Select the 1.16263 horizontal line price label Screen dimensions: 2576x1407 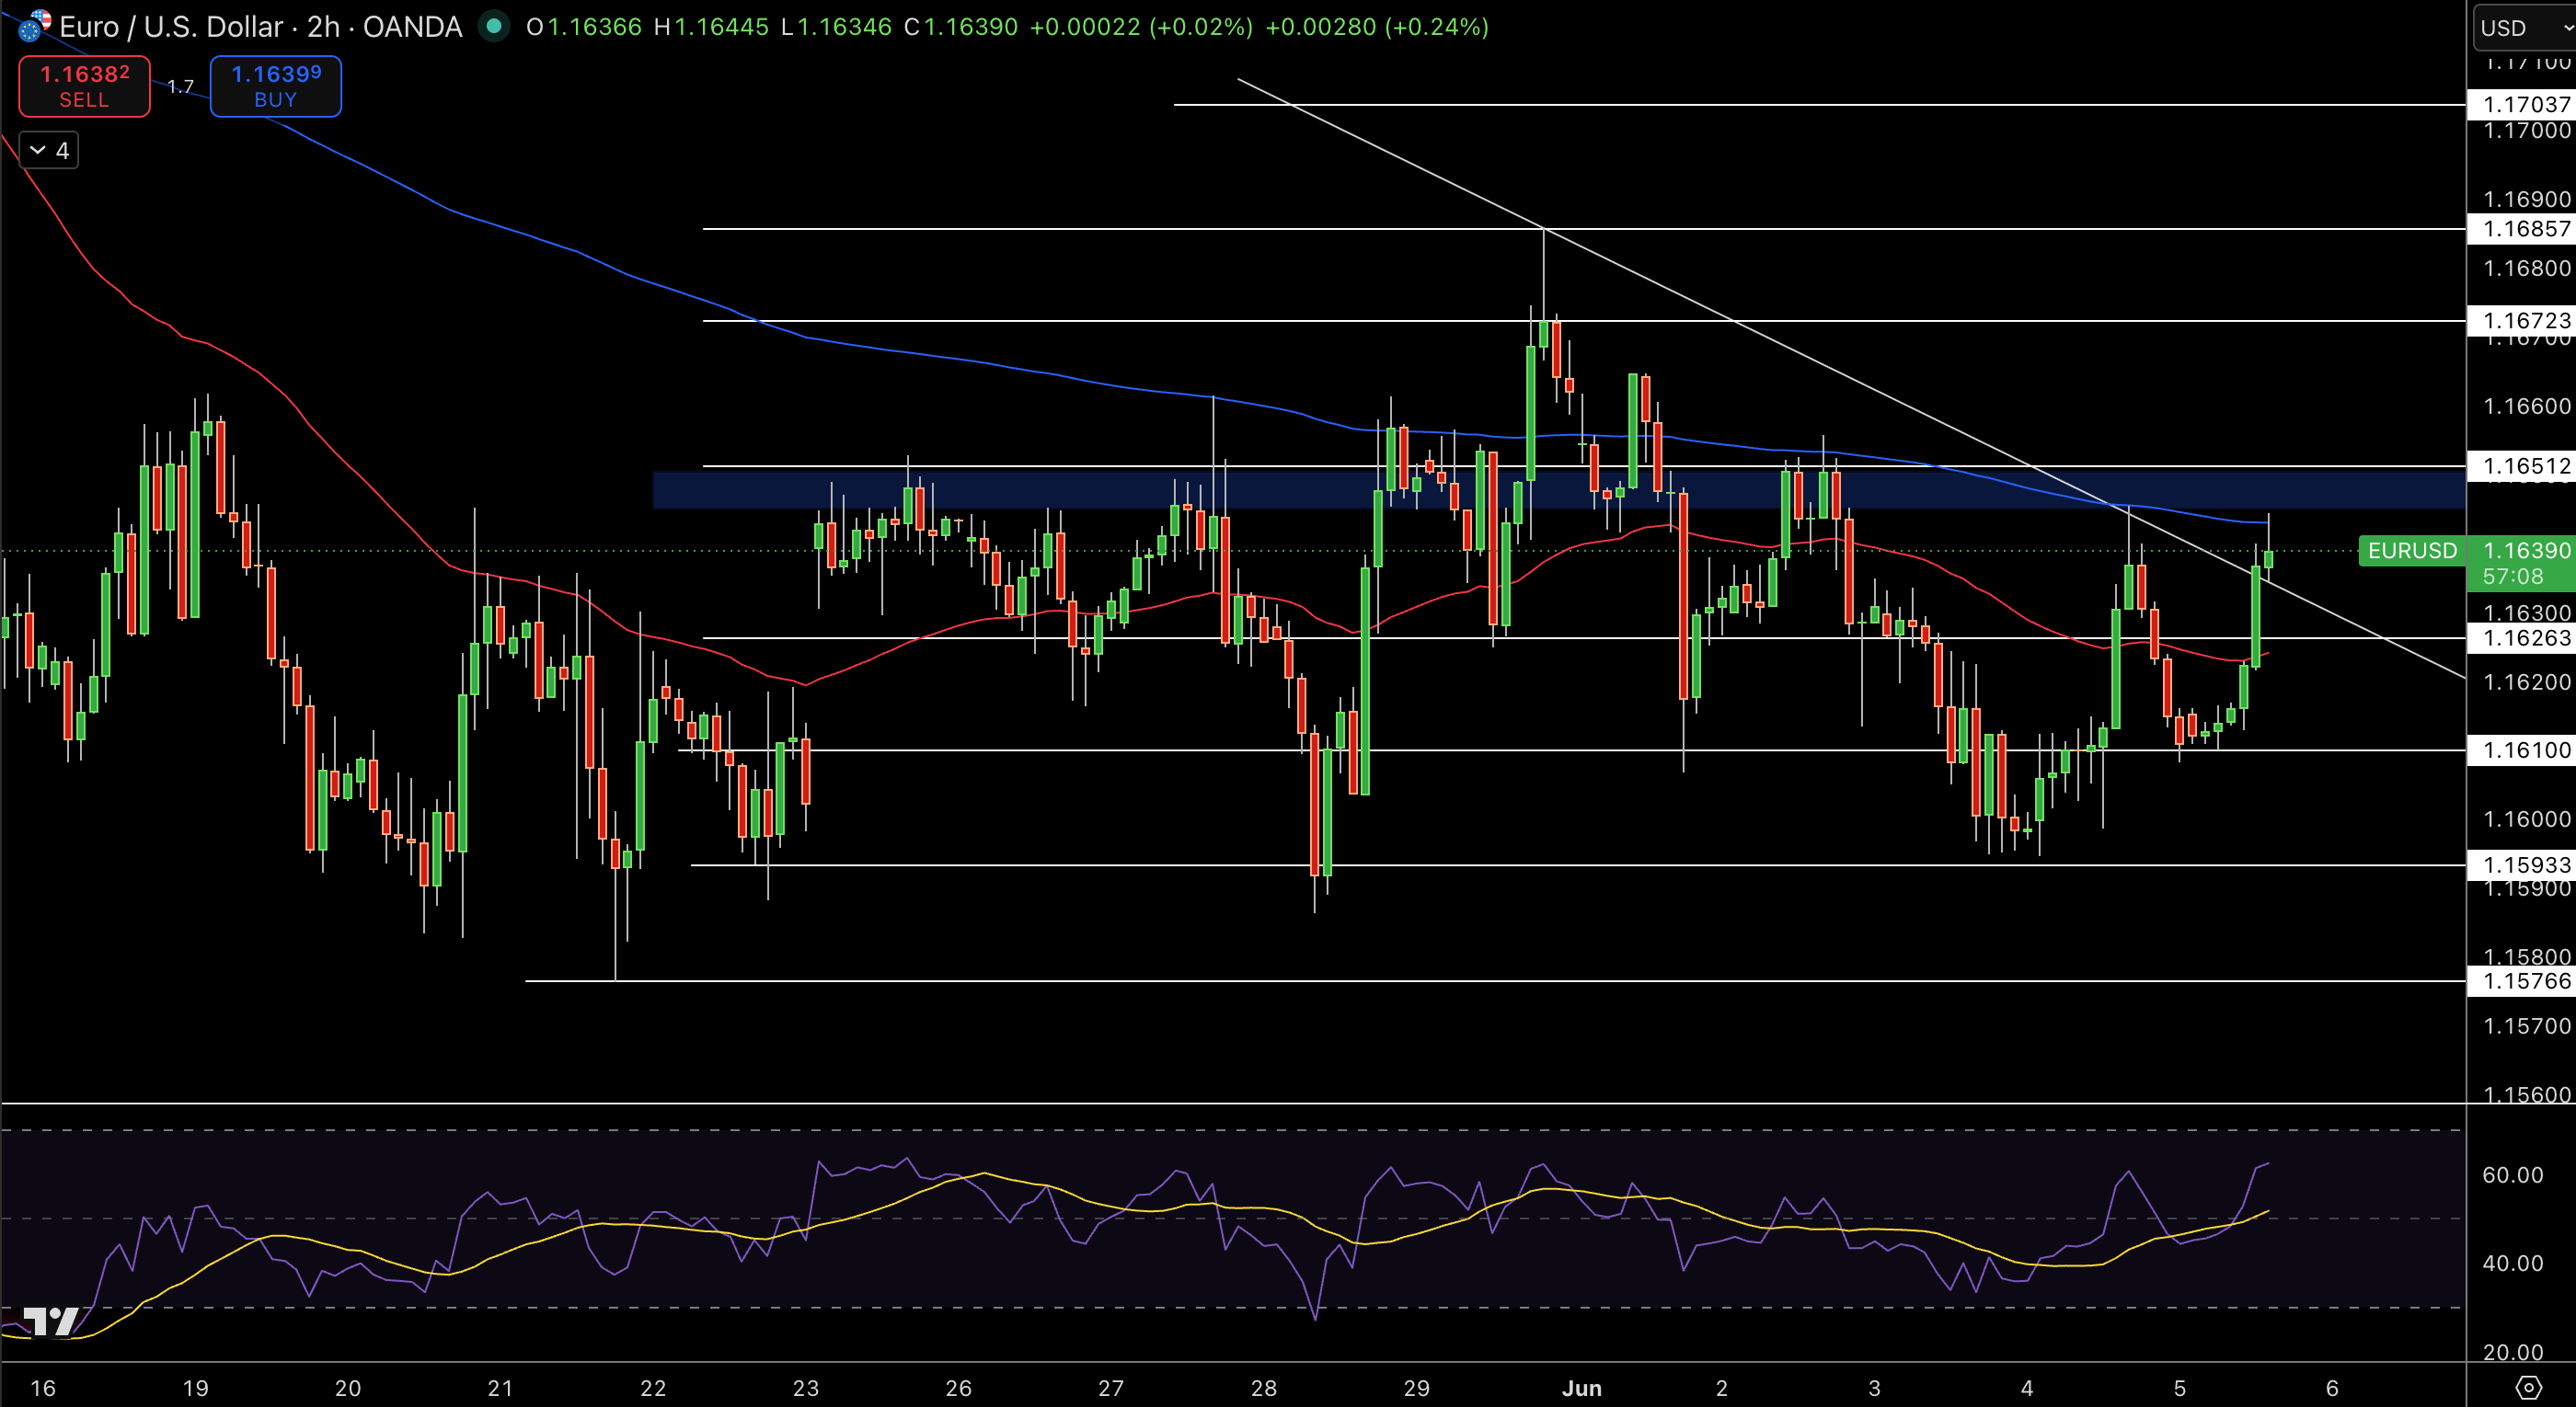tap(2522, 637)
